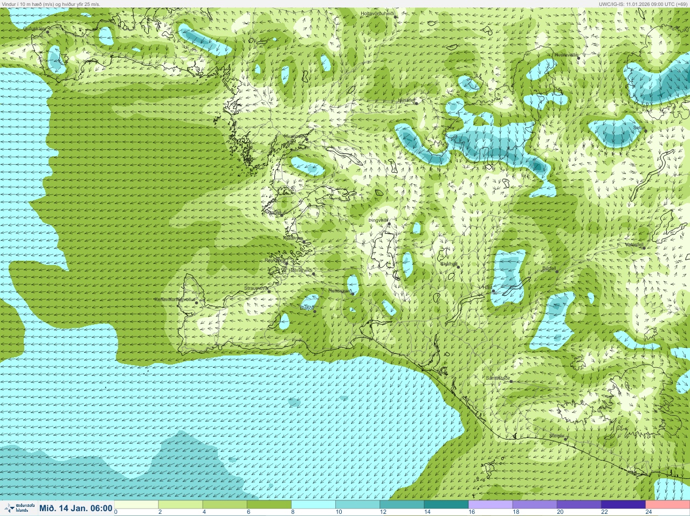Click the Búrfell station marker
The height and width of the screenshot is (516, 690).
coord(557,271)
